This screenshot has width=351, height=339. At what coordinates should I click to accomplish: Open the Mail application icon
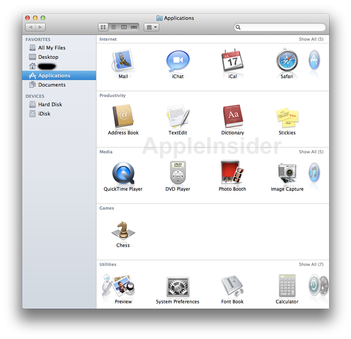123,61
